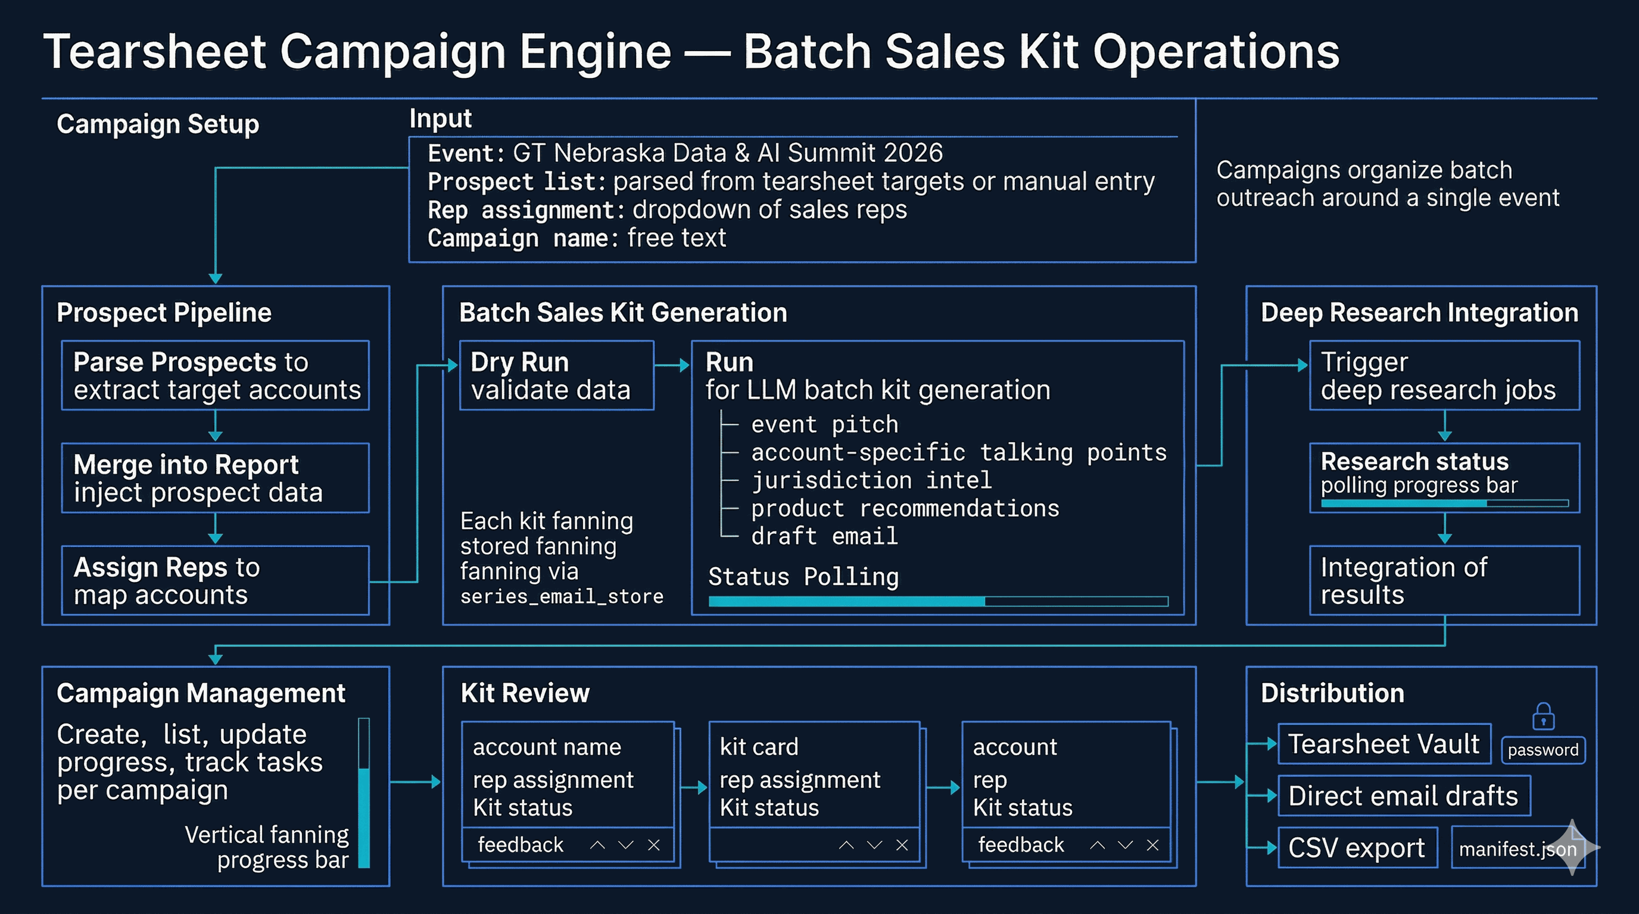Click the CSV export box
Screen dimensions: 1639x914
[x=1358, y=847]
